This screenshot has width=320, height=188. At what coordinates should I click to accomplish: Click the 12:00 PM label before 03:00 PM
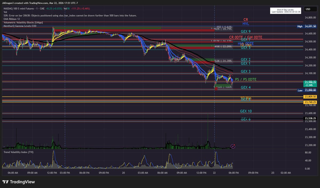(x=52, y=173)
